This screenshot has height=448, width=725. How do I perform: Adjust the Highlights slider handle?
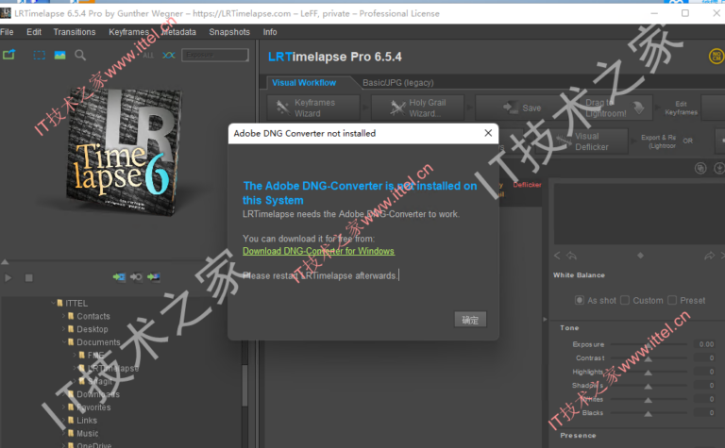648,373
